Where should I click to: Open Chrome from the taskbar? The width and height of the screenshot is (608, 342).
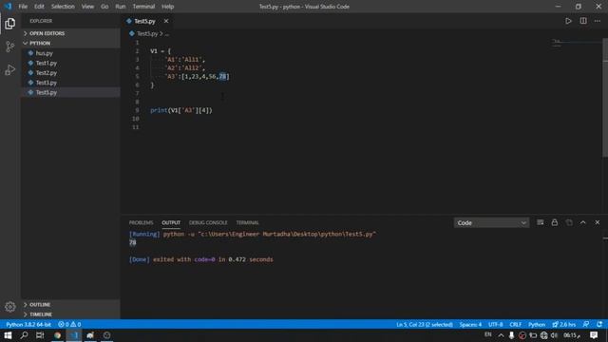[57, 335]
